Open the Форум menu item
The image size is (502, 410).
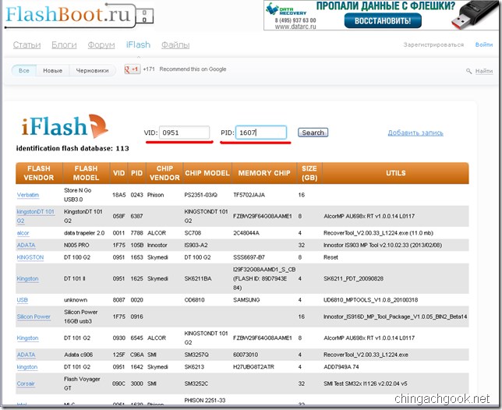point(101,44)
